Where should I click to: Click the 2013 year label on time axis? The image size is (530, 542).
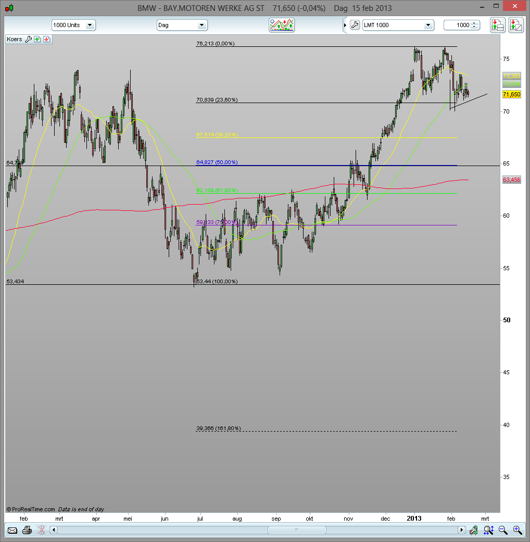pyautogui.click(x=414, y=519)
